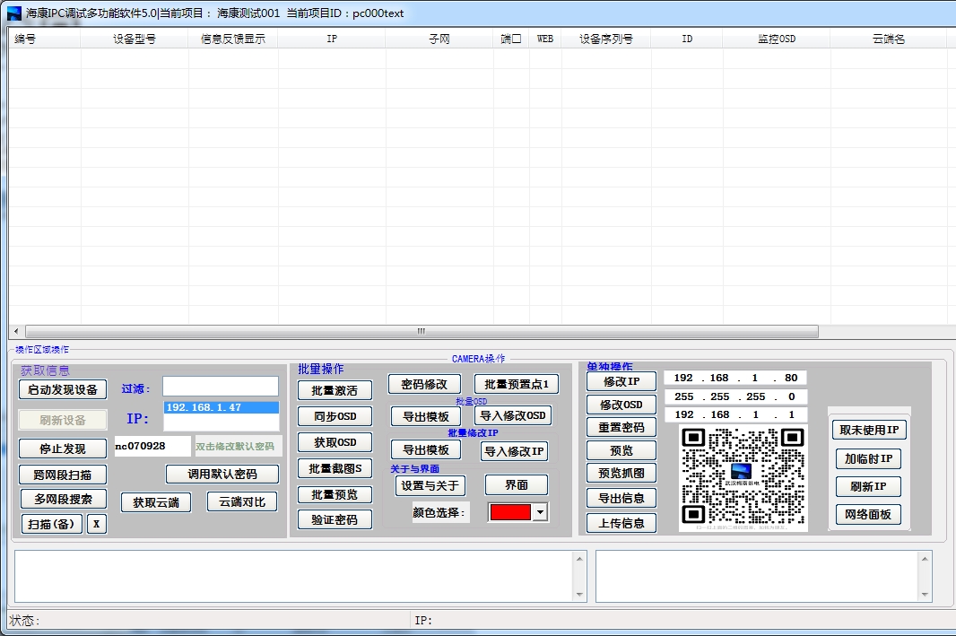The image size is (956, 636).
Task: Click the 设备型号 column header
Action: tap(135, 39)
